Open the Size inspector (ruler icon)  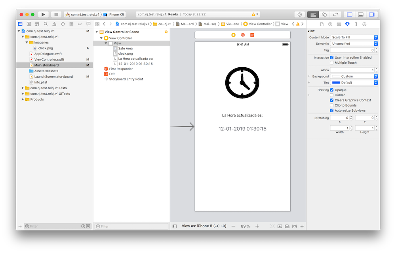[x=356, y=24]
